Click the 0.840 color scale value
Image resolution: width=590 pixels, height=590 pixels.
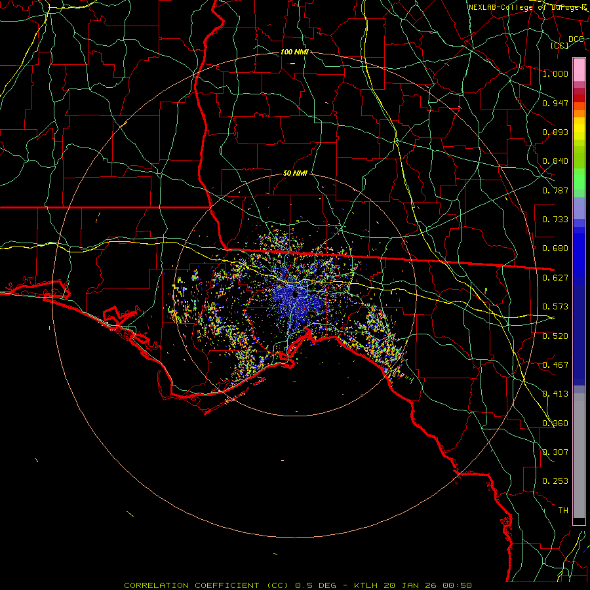[555, 161]
